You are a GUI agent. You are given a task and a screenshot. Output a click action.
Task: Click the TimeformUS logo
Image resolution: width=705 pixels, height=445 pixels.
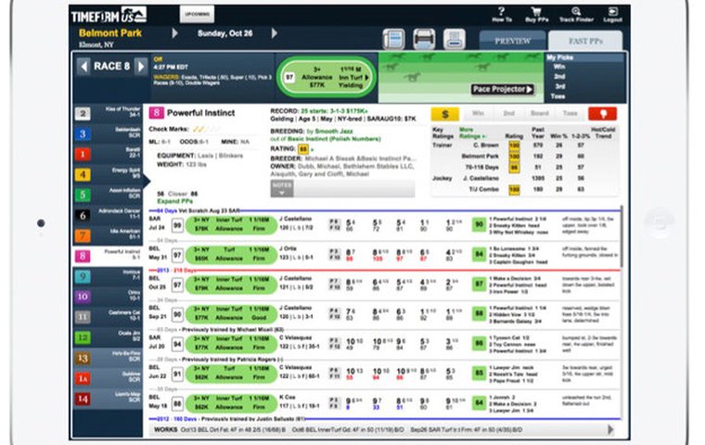click(x=109, y=16)
